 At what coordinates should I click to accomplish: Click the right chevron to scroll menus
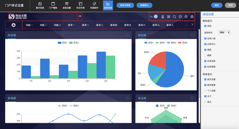[x=192, y=25]
